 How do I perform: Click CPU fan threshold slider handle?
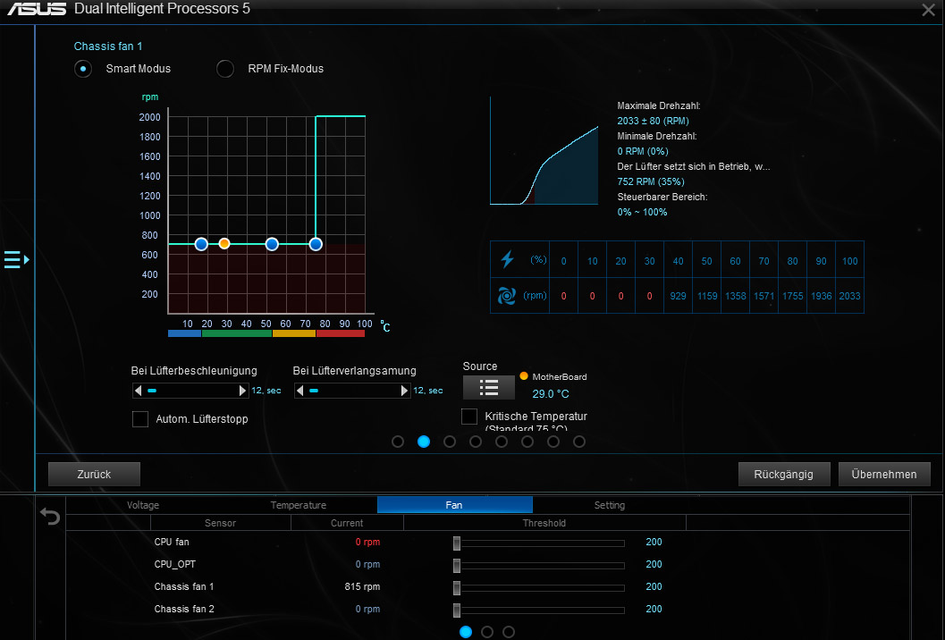pos(457,543)
